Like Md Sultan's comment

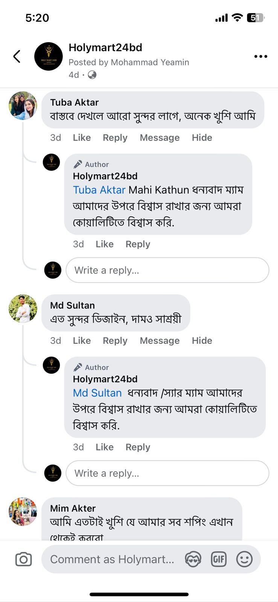click(81, 341)
